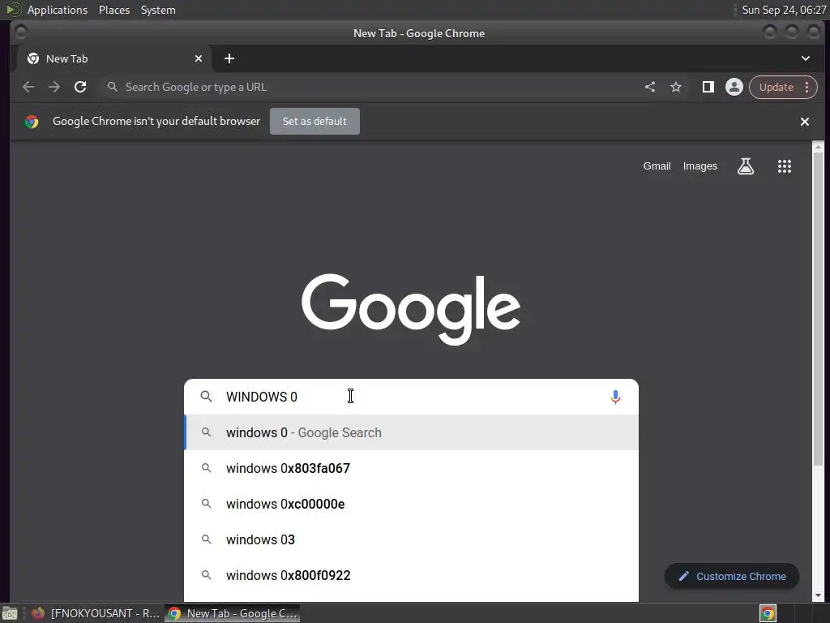Select suggestion windows 0xc00000e
The height and width of the screenshot is (623, 830).
pyautogui.click(x=411, y=504)
